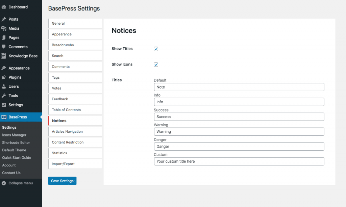Click the Media icon in sidebar

pyautogui.click(x=4, y=28)
